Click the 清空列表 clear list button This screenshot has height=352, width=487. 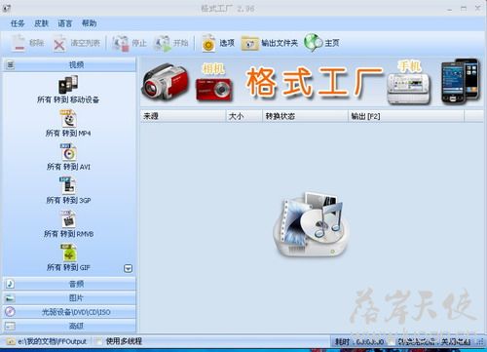[x=77, y=43]
